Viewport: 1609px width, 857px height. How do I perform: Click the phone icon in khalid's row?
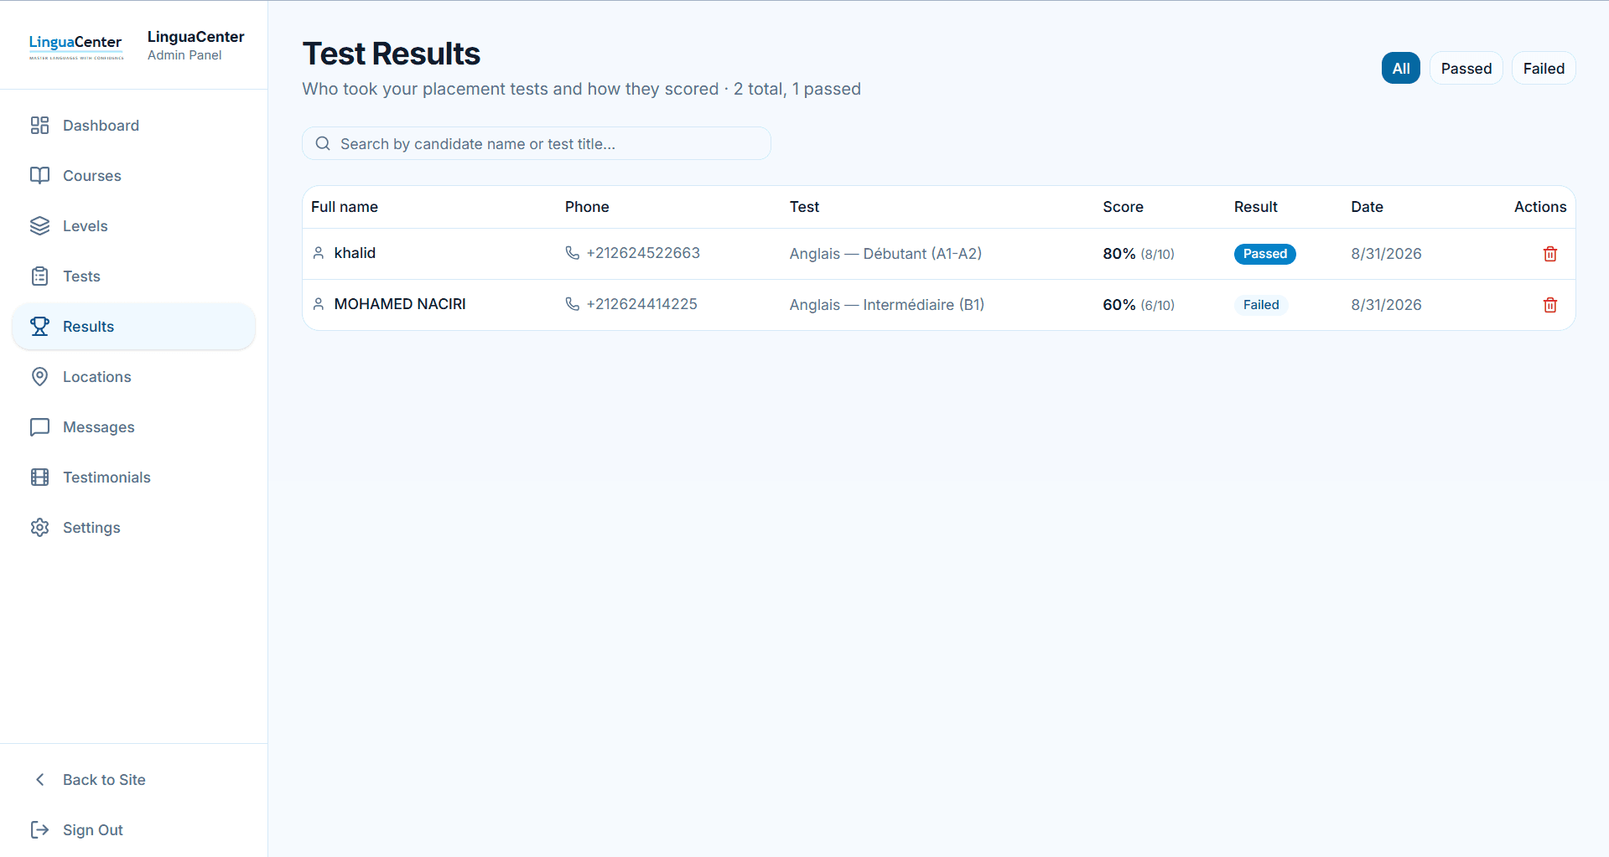click(x=573, y=253)
